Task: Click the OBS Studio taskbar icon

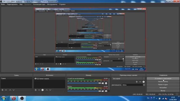Action: (22, 98)
